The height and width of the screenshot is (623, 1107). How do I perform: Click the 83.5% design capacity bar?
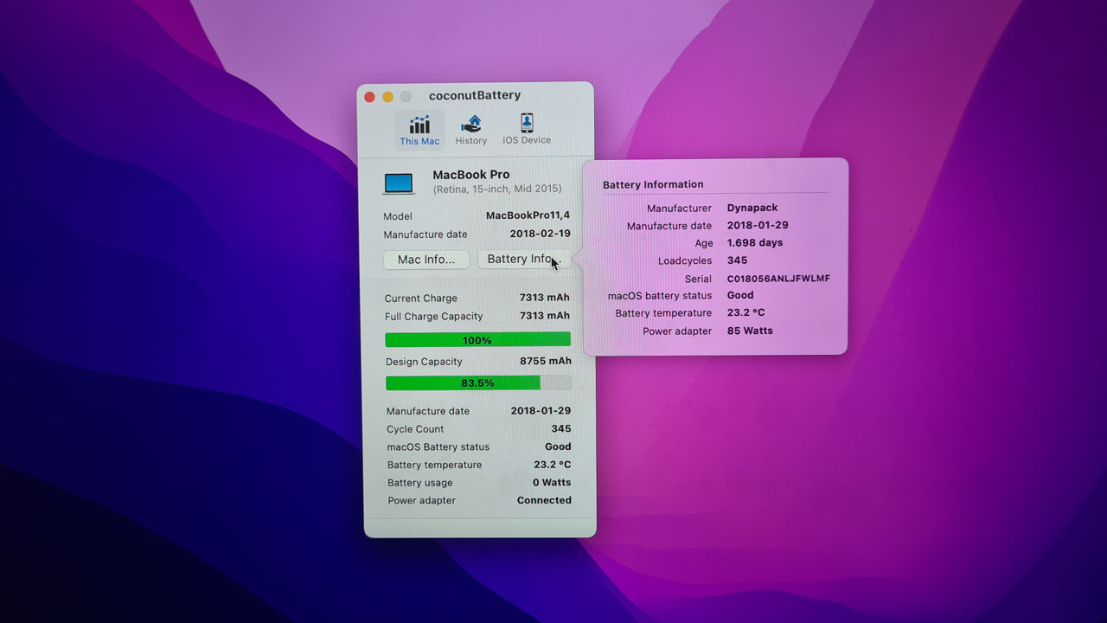[x=478, y=382]
